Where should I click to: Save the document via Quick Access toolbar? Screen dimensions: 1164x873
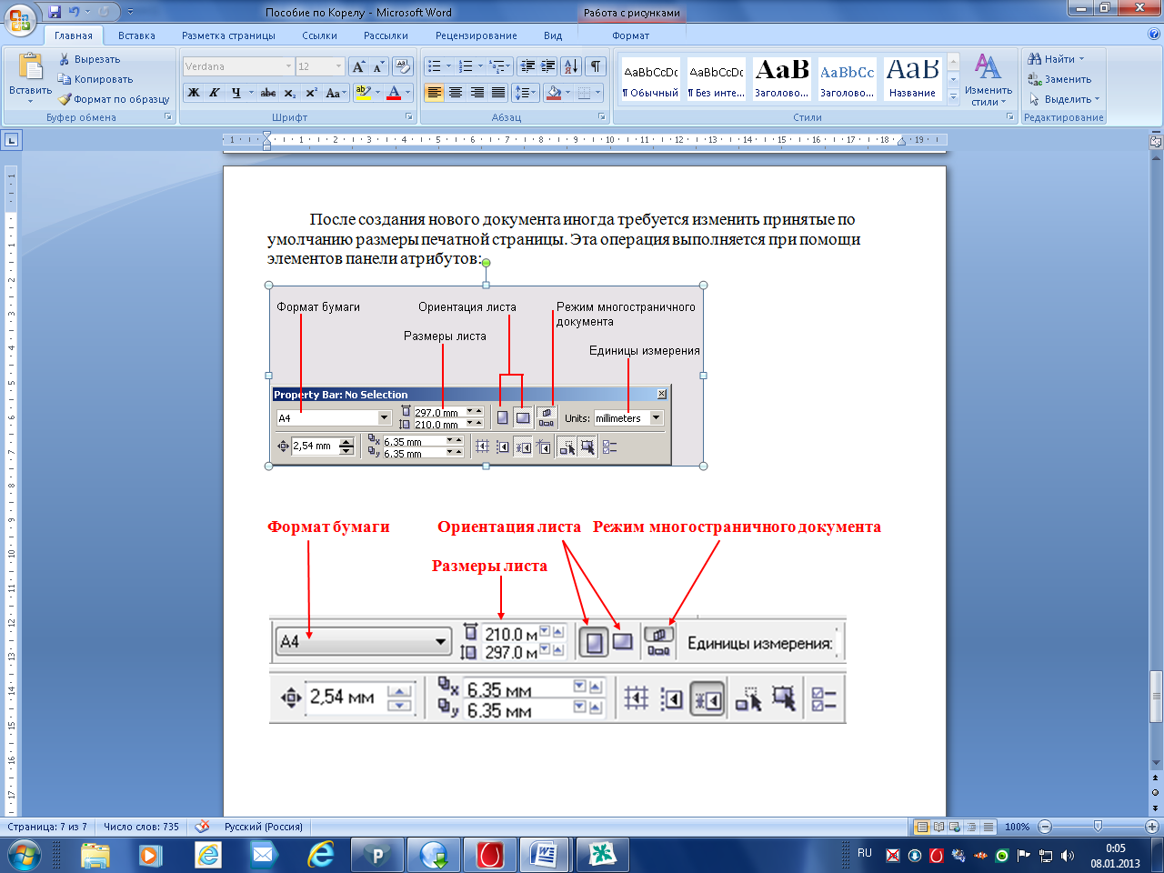[55, 12]
